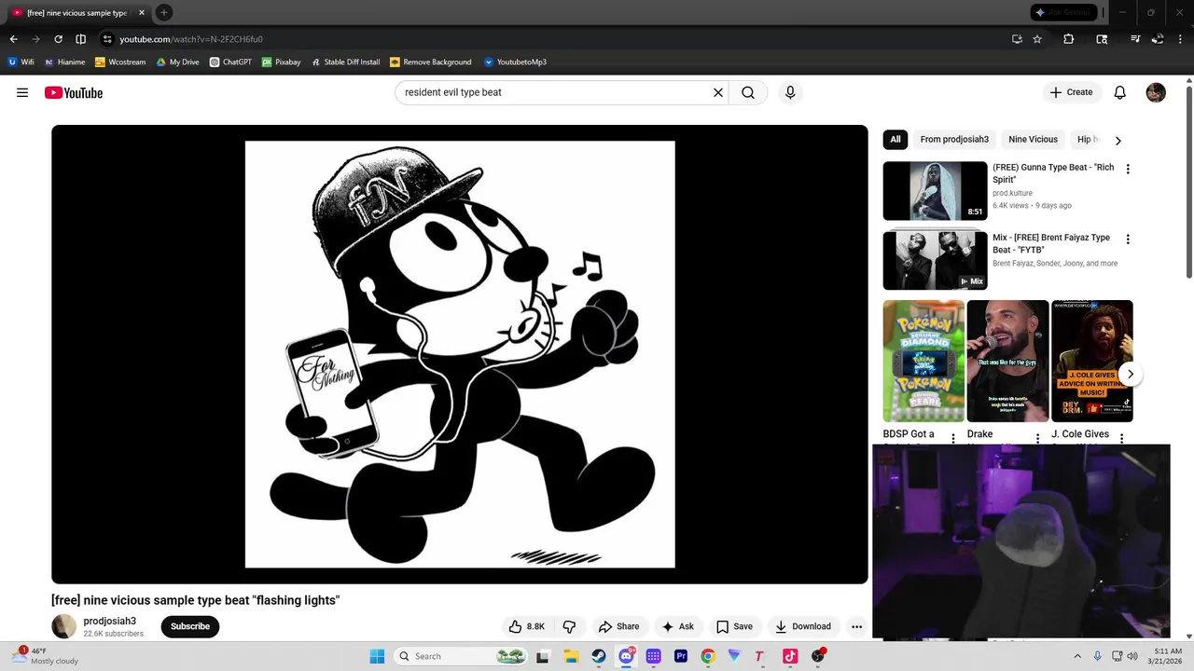Open the YouTube hamburger guide menu
Image resolution: width=1194 pixels, height=671 pixels.
pyautogui.click(x=22, y=92)
